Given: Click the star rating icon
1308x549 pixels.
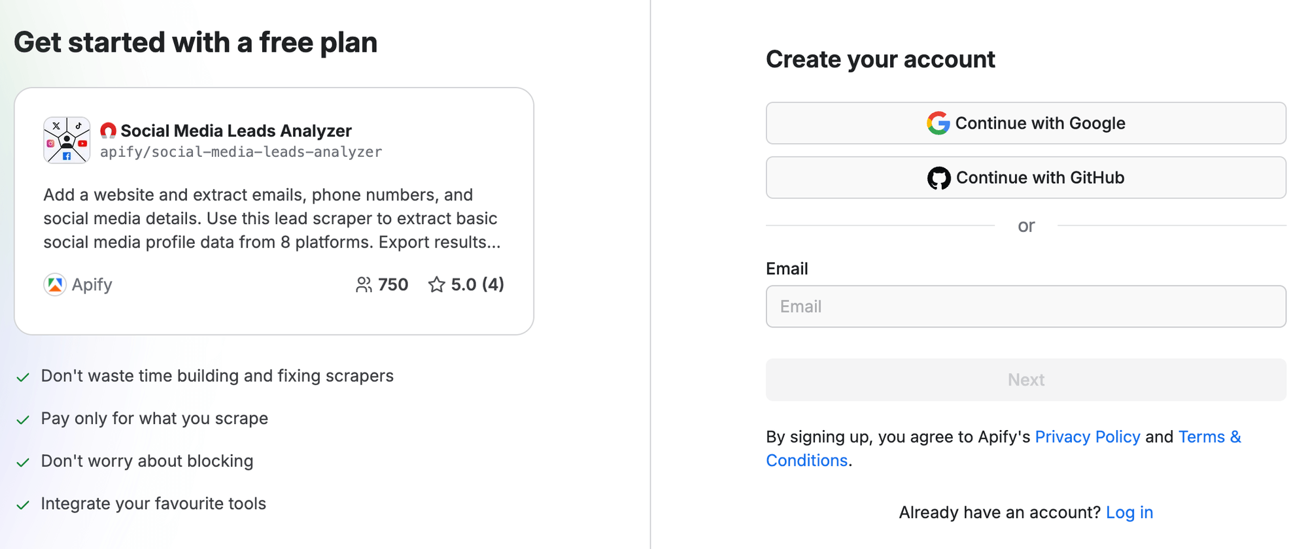Looking at the screenshot, I should tap(436, 285).
